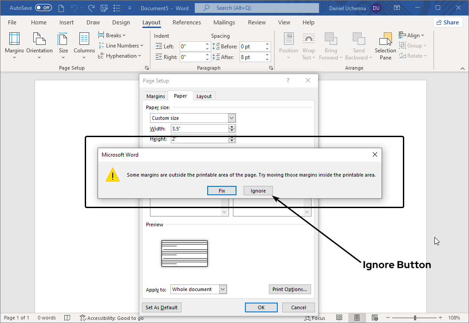Viewport: 469px width, 323px height.
Task: Click the Size page icon
Action: tap(63, 40)
